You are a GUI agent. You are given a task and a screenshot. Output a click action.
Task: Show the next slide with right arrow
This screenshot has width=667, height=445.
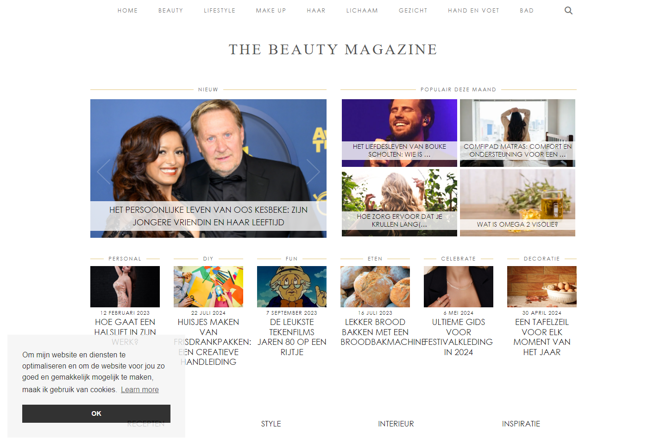tap(314, 172)
